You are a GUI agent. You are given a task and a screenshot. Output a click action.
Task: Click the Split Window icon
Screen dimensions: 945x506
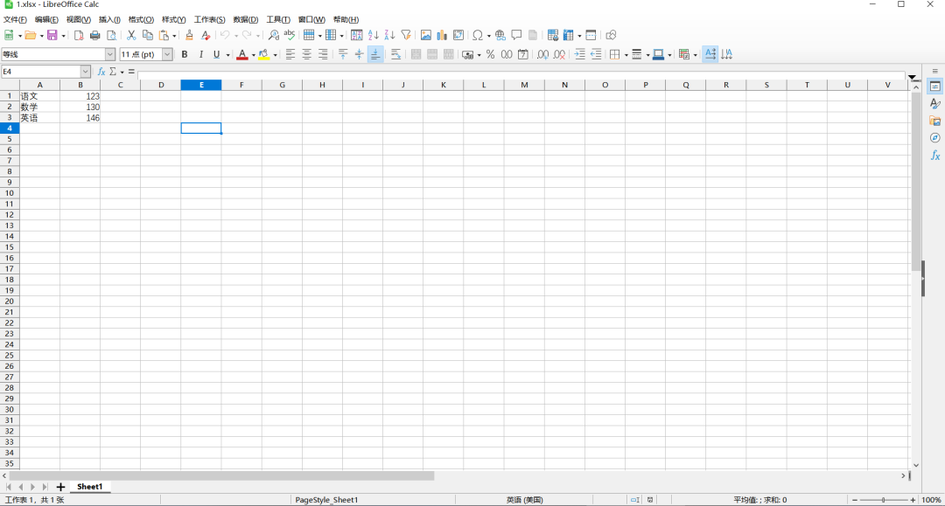(x=591, y=36)
